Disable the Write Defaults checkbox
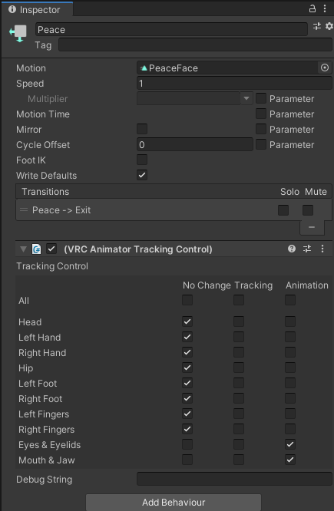 click(142, 175)
